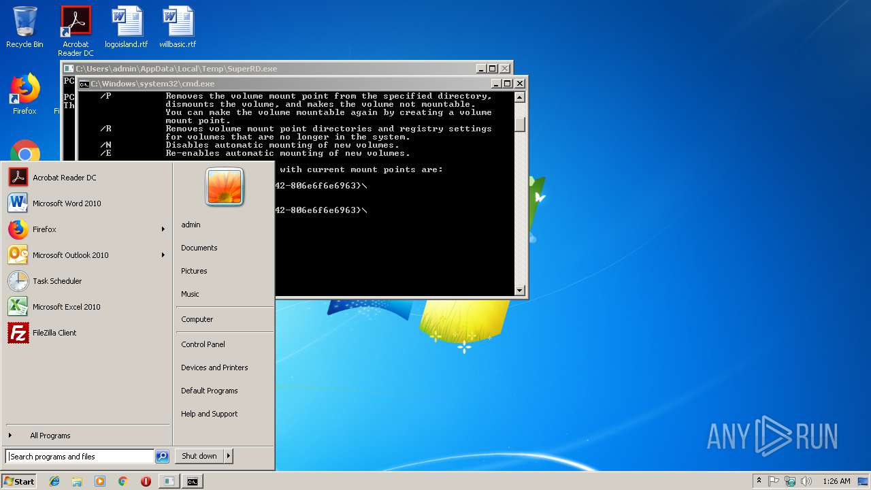
Task: Click the Start button
Action: pyautogui.click(x=19, y=481)
